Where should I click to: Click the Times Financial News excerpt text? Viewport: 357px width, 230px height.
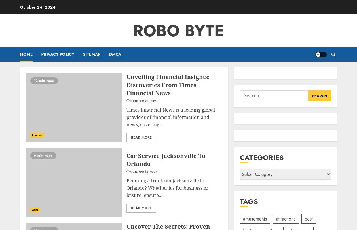[x=171, y=117]
